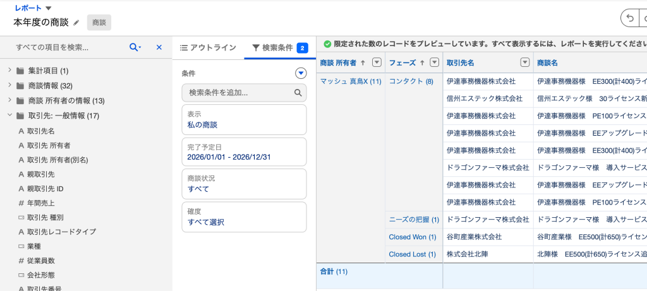Open 取引先名 column dropdown menu
The image size is (647, 291).
524,62
